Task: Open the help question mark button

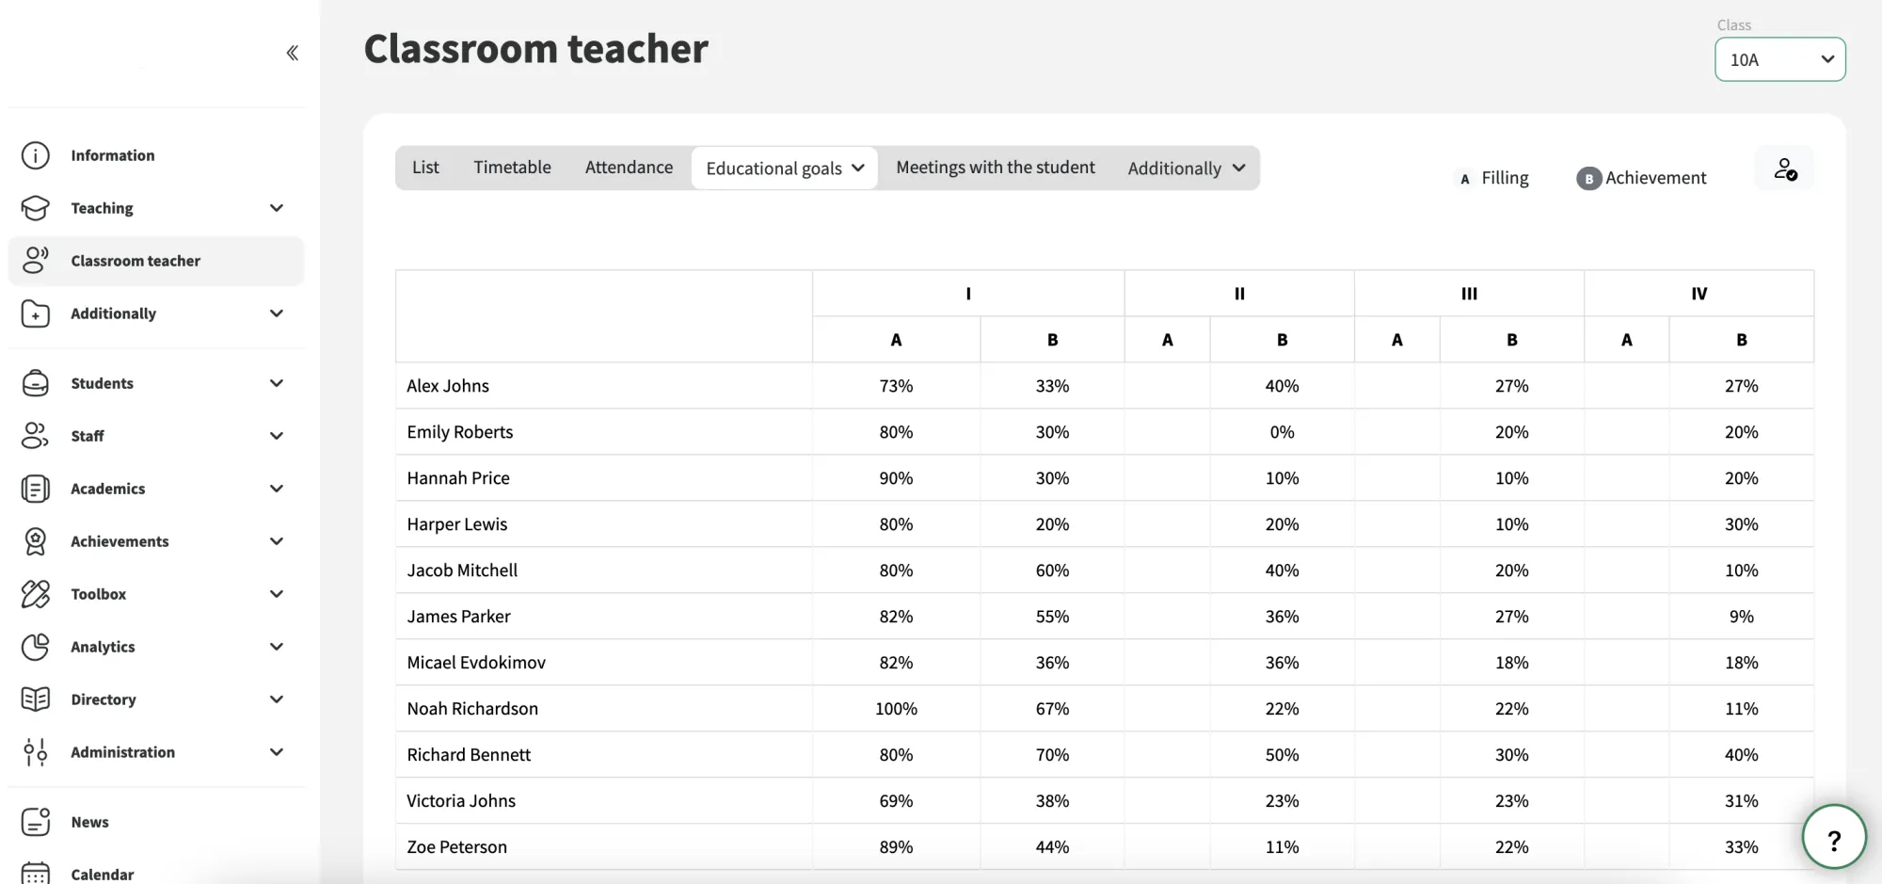Action: 1834,837
